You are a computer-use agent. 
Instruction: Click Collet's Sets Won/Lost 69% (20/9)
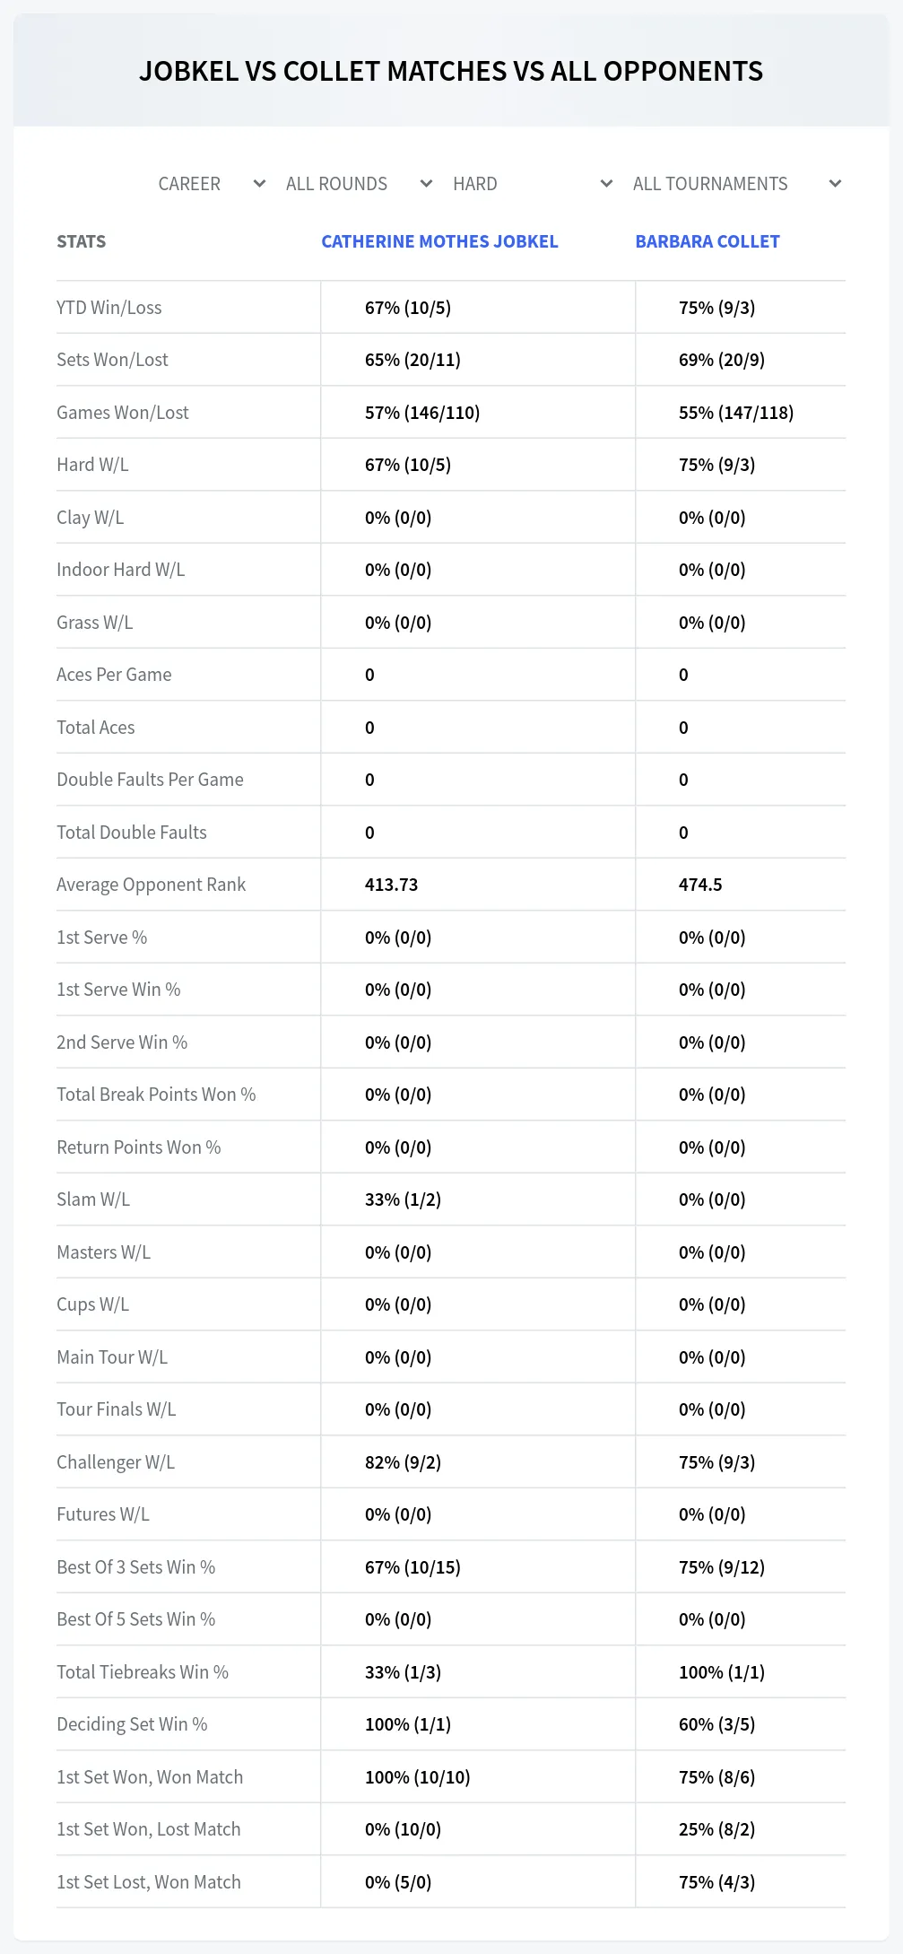click(722, 360)
